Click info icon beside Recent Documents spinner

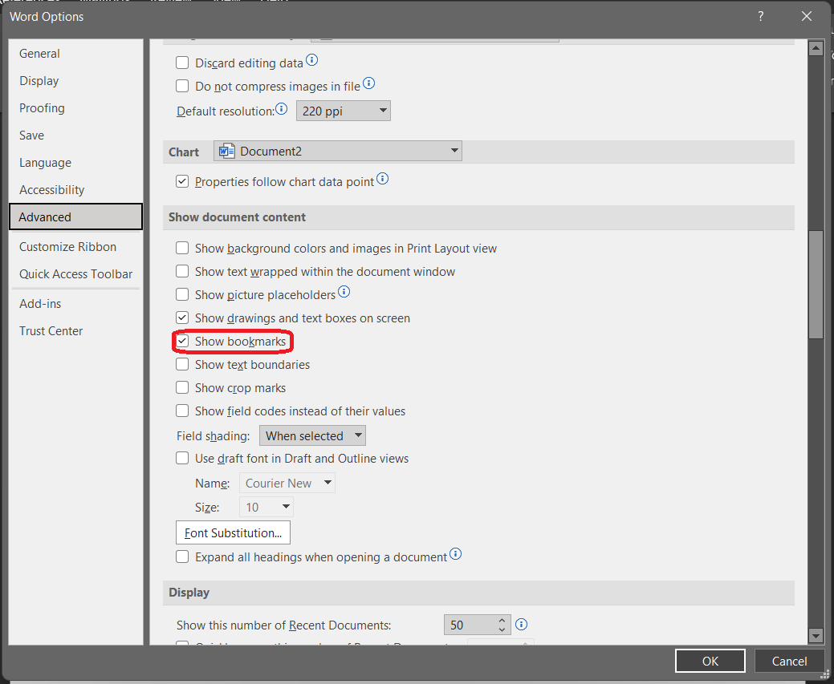tap(522, 625)
